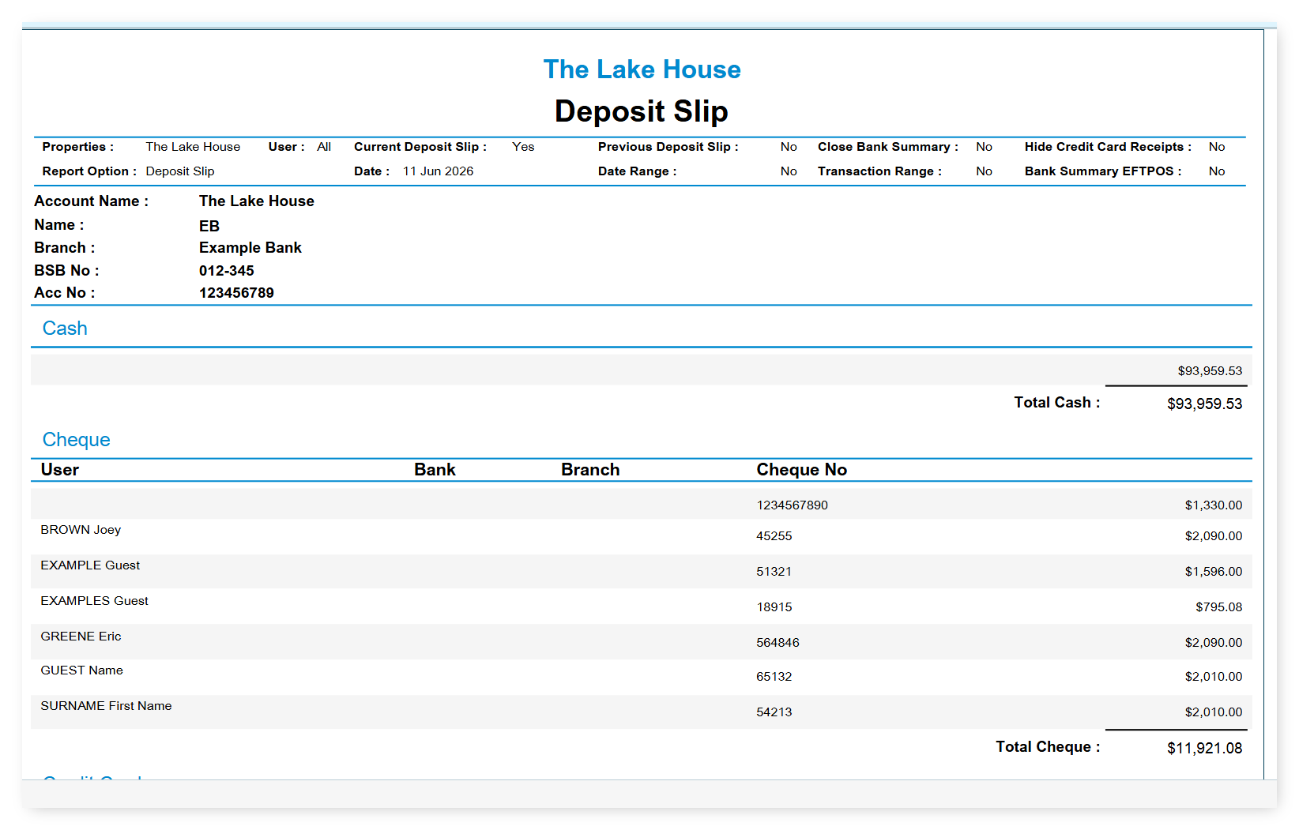
Task: Click the 'Transaction Range :' label
Action: coord(879,171)
